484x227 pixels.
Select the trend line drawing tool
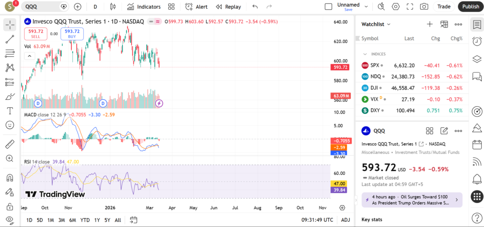pos(9,39)
